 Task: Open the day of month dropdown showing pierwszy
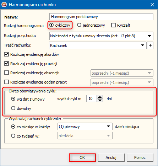click(85, 127)
